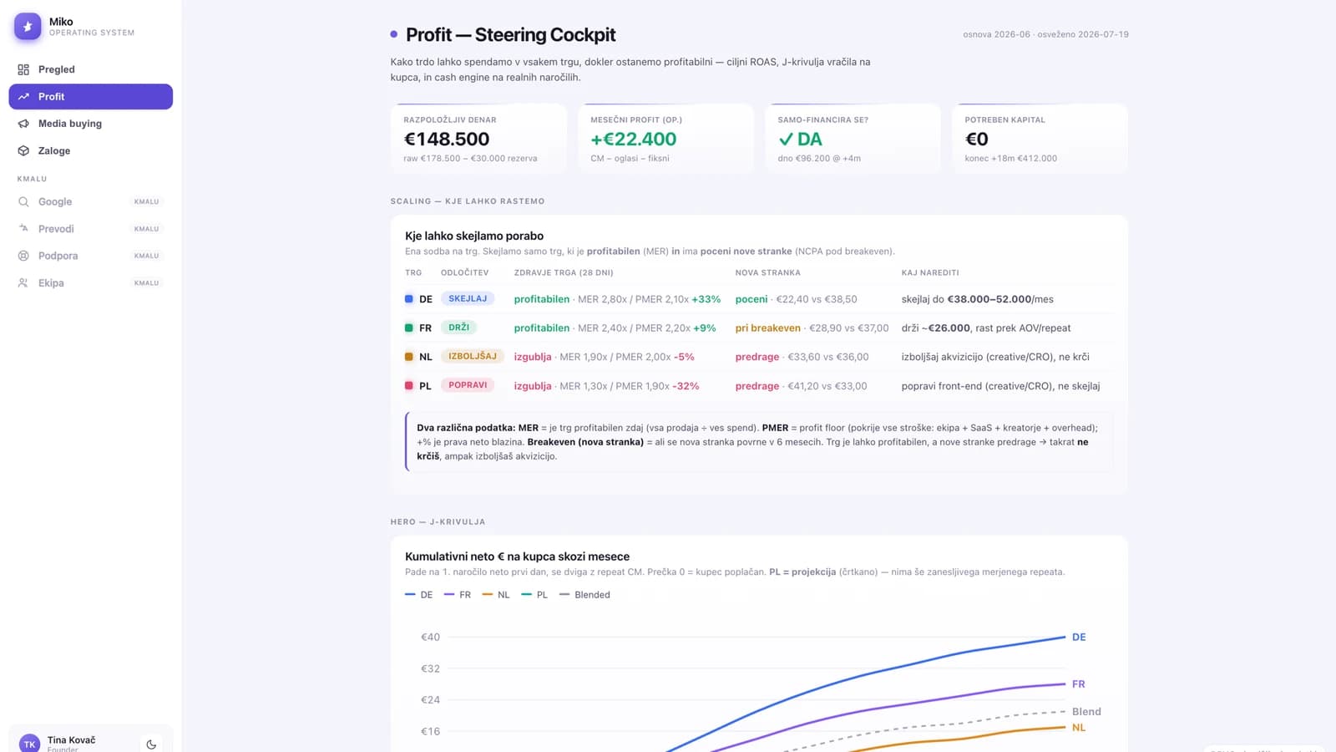
Task: Open Pregled via its grid icon
Action: (x=23, y=69)
